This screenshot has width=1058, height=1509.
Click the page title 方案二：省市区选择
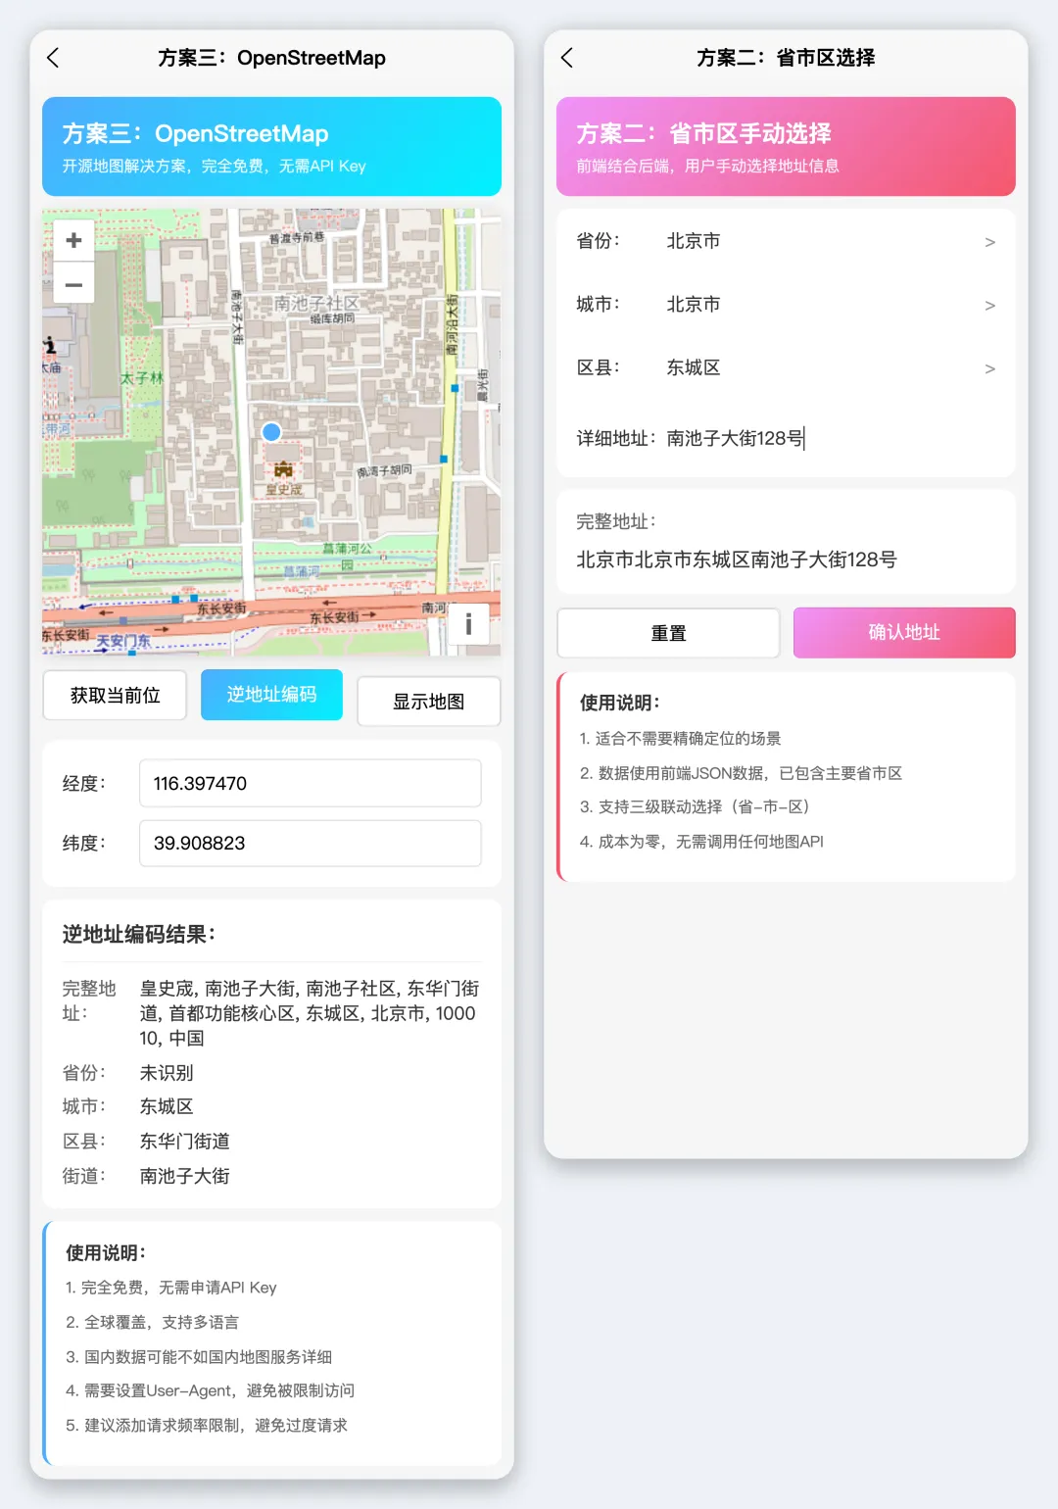pos(786,58)
